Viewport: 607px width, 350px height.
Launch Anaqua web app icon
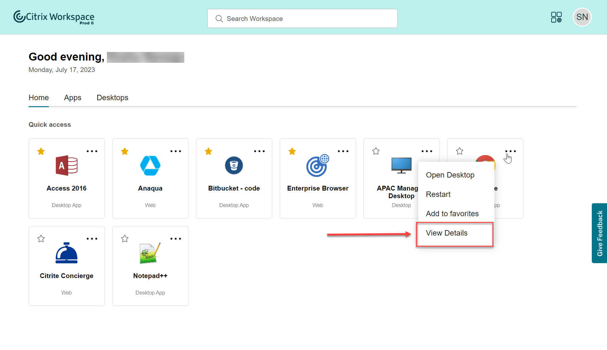150,165
